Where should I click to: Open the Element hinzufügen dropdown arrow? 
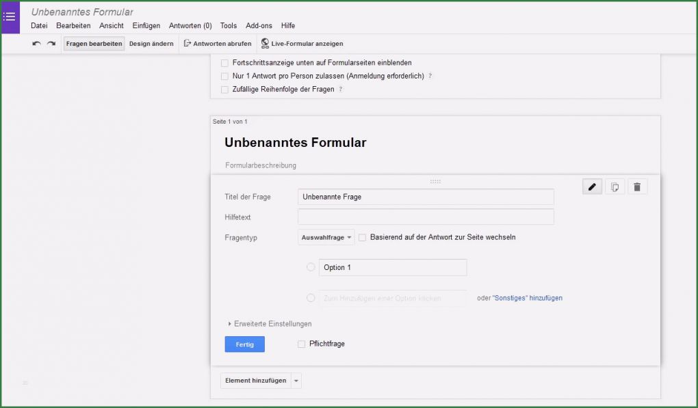coord(296,381)
